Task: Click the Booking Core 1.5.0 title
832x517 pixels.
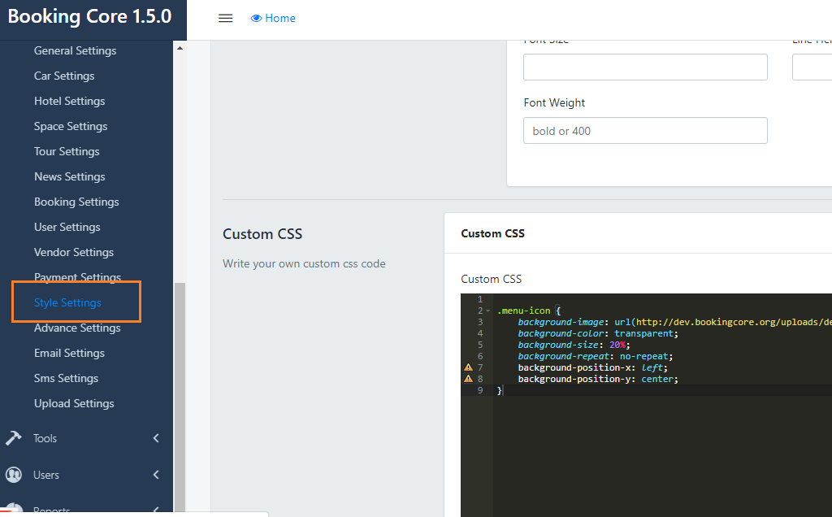Action: 89,17
